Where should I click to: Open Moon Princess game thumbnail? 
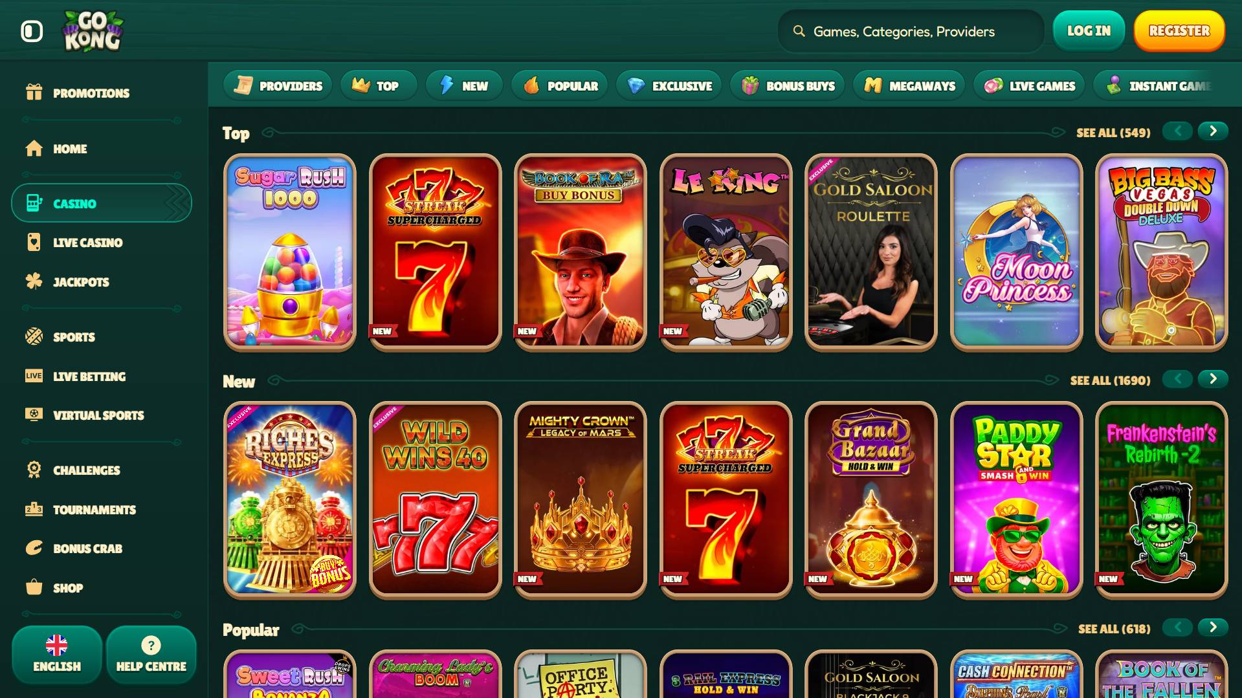point(1016,252)
